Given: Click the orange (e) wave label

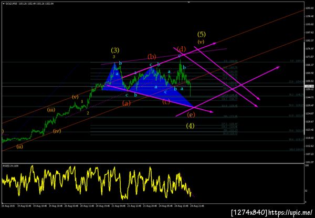Looking at the screenshot, I should pyautogui.click(x=191, y=115).
